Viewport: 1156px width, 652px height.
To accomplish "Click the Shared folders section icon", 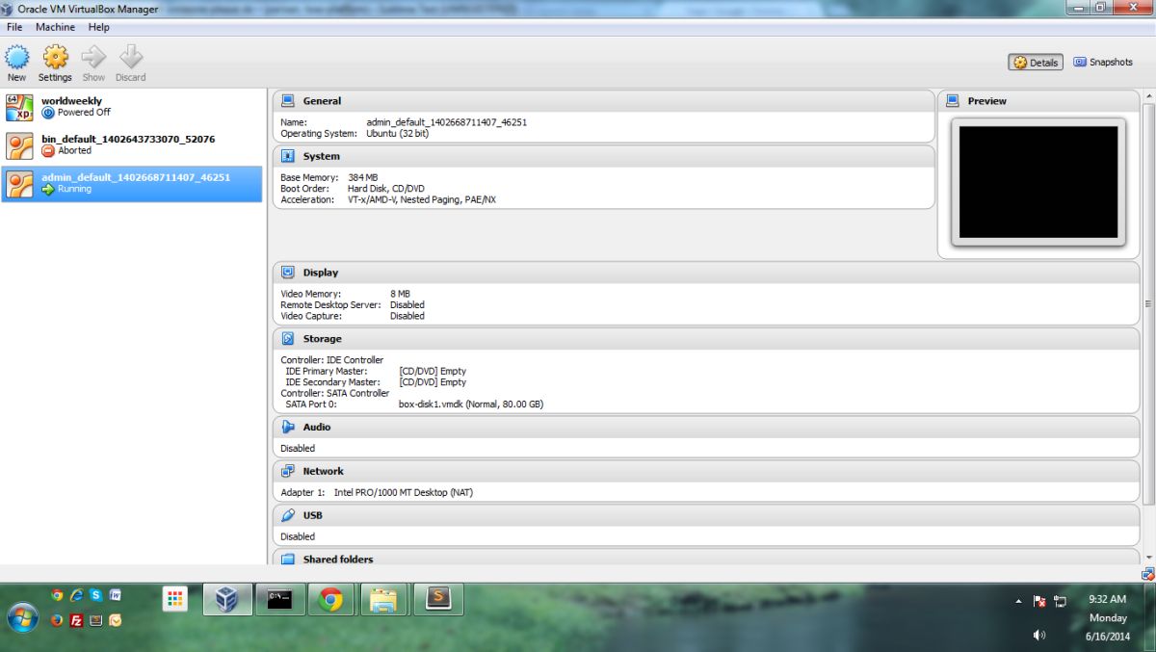I will 287,559.
